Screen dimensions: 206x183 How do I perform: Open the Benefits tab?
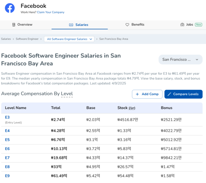point(135,25)
